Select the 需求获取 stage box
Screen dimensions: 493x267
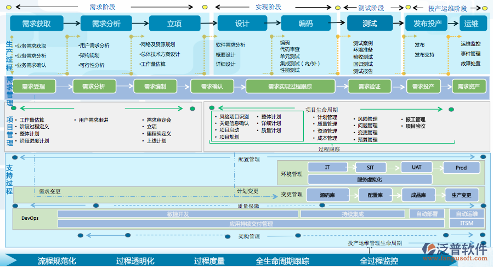[x=37, y=24]
